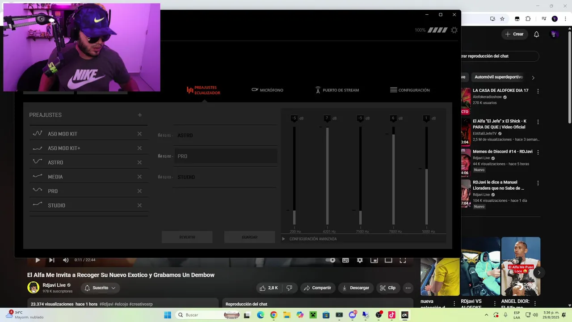Open the Preajustes Ecualizador tab
Screen dimensions: 572x322
[203, 90]
